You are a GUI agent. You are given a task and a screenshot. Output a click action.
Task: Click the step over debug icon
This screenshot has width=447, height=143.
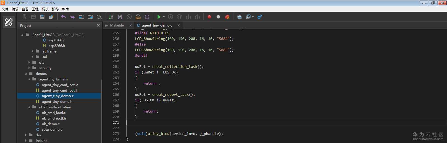point(179,17)
